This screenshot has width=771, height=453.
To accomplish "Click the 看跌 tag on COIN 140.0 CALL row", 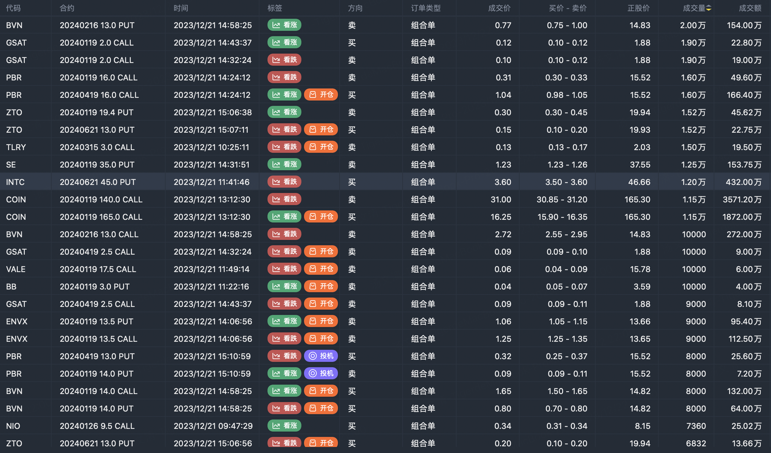I will pyautogui.click(x=284, y=199).
